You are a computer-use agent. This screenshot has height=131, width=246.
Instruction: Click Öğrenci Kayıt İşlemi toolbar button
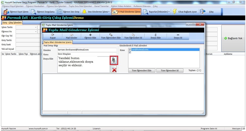pos(16,12)
